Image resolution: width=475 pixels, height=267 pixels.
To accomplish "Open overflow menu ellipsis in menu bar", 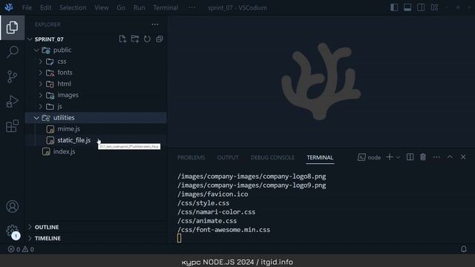I will [191, 7].
